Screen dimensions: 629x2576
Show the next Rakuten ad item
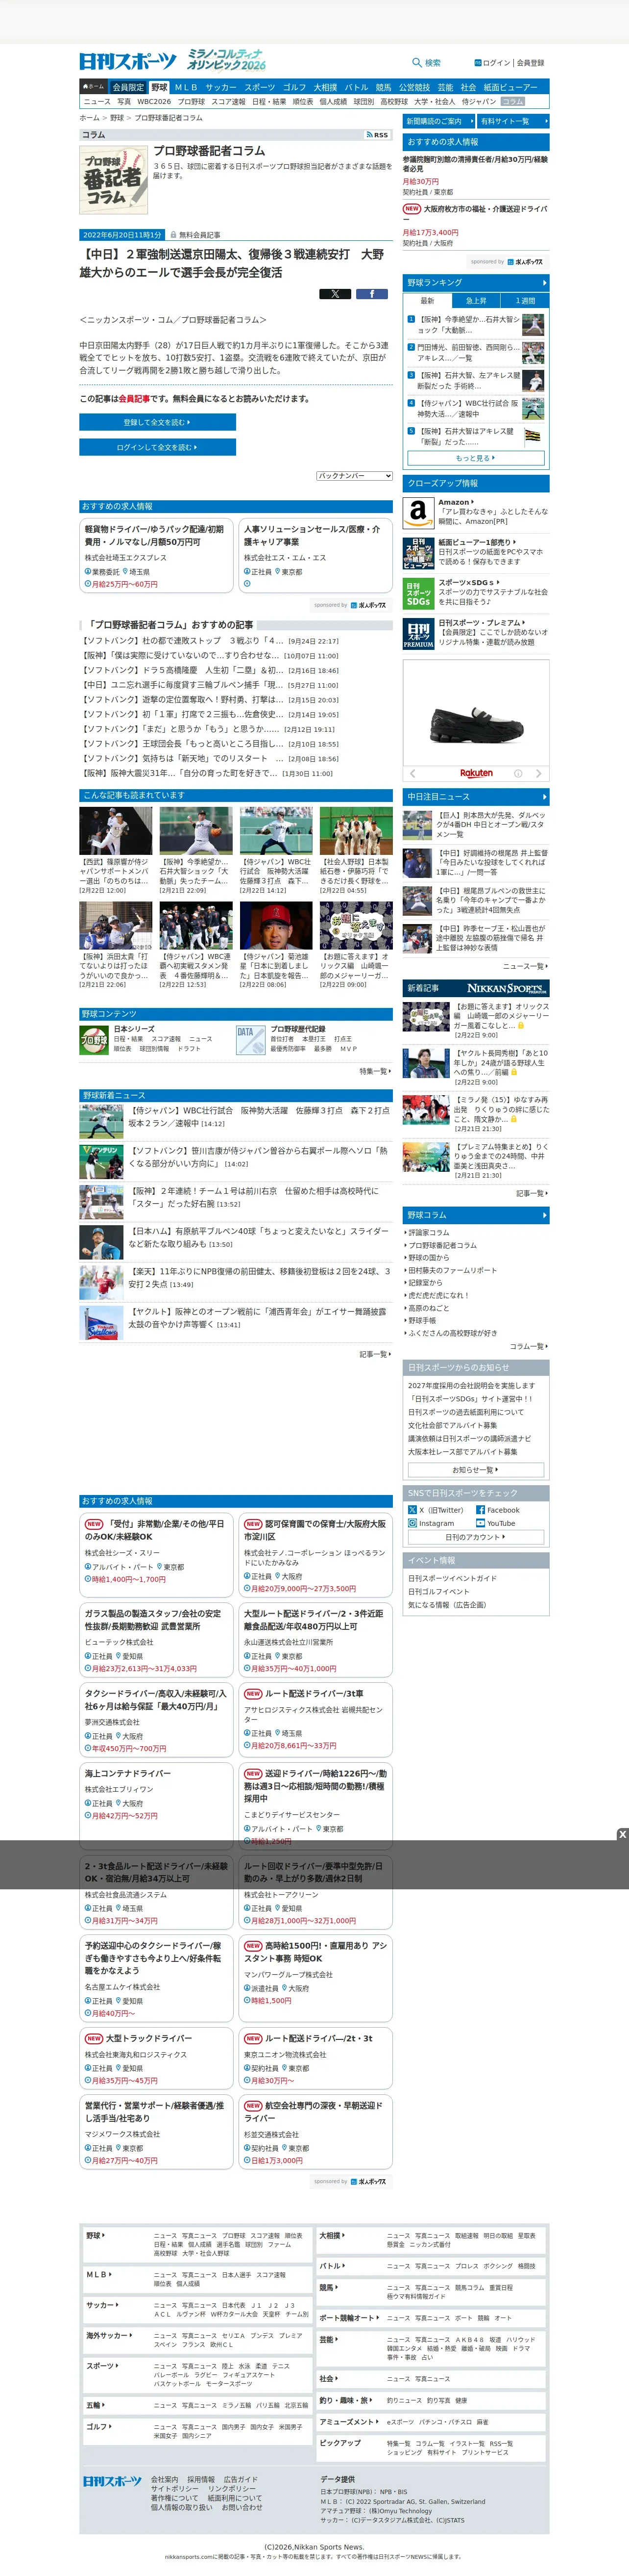pos(538,773)
